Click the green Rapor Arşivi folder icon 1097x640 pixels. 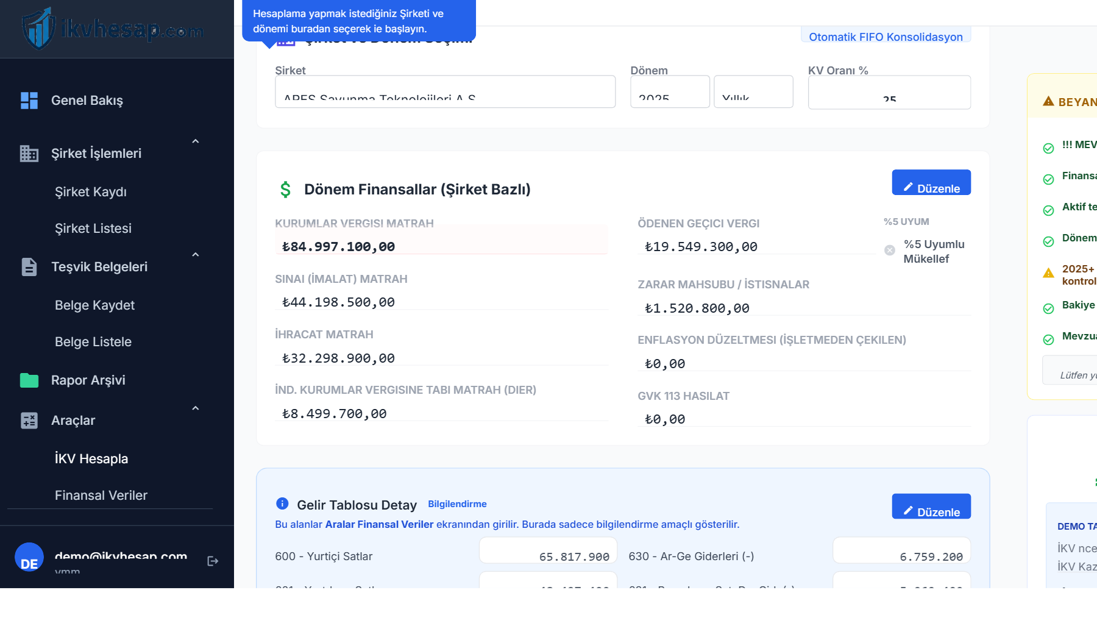[x=29, y=380]
